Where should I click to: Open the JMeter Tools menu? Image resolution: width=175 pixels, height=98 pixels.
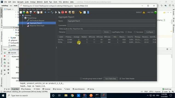click(44, 9)
